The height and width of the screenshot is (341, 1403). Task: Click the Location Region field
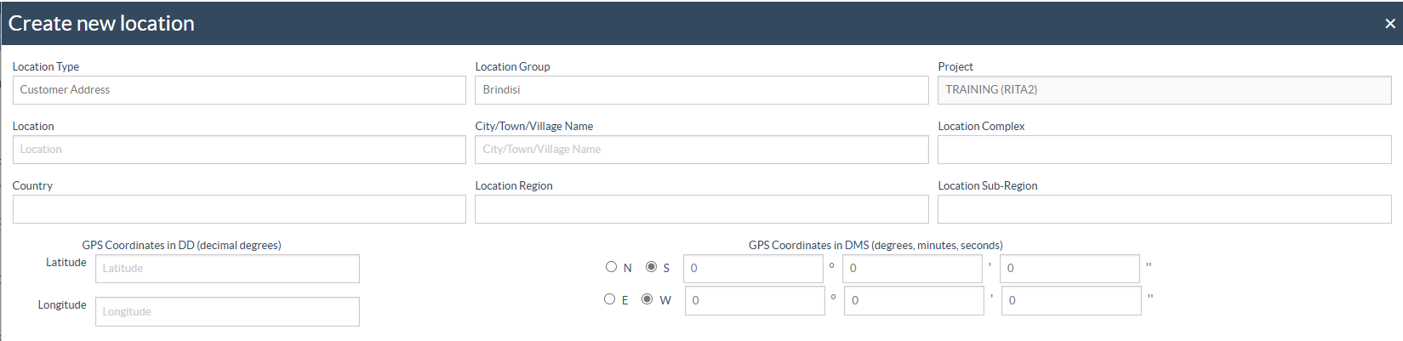tap(701, 209)
